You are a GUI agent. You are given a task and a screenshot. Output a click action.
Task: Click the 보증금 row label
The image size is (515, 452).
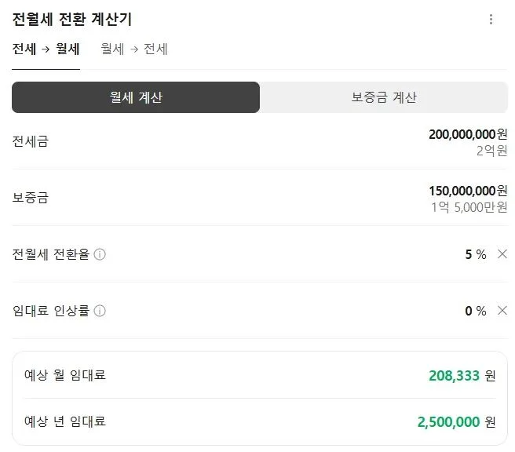31,198
